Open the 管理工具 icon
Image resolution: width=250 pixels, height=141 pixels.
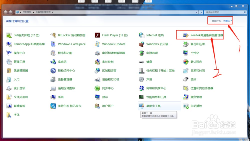point(9,62)
